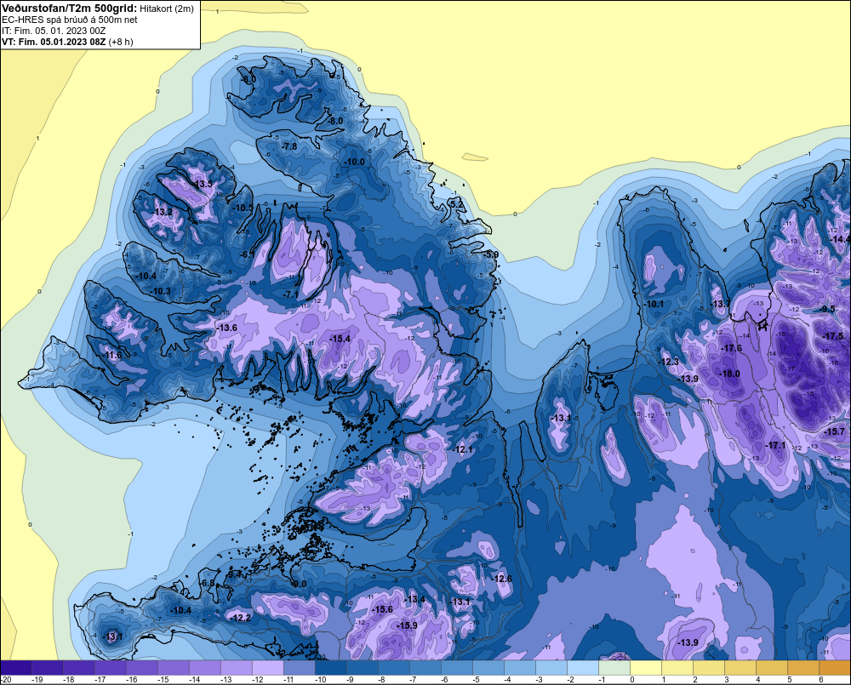Click the -6.8 temperature label
This screenshot has height=685, width=851.
point(208,583)
